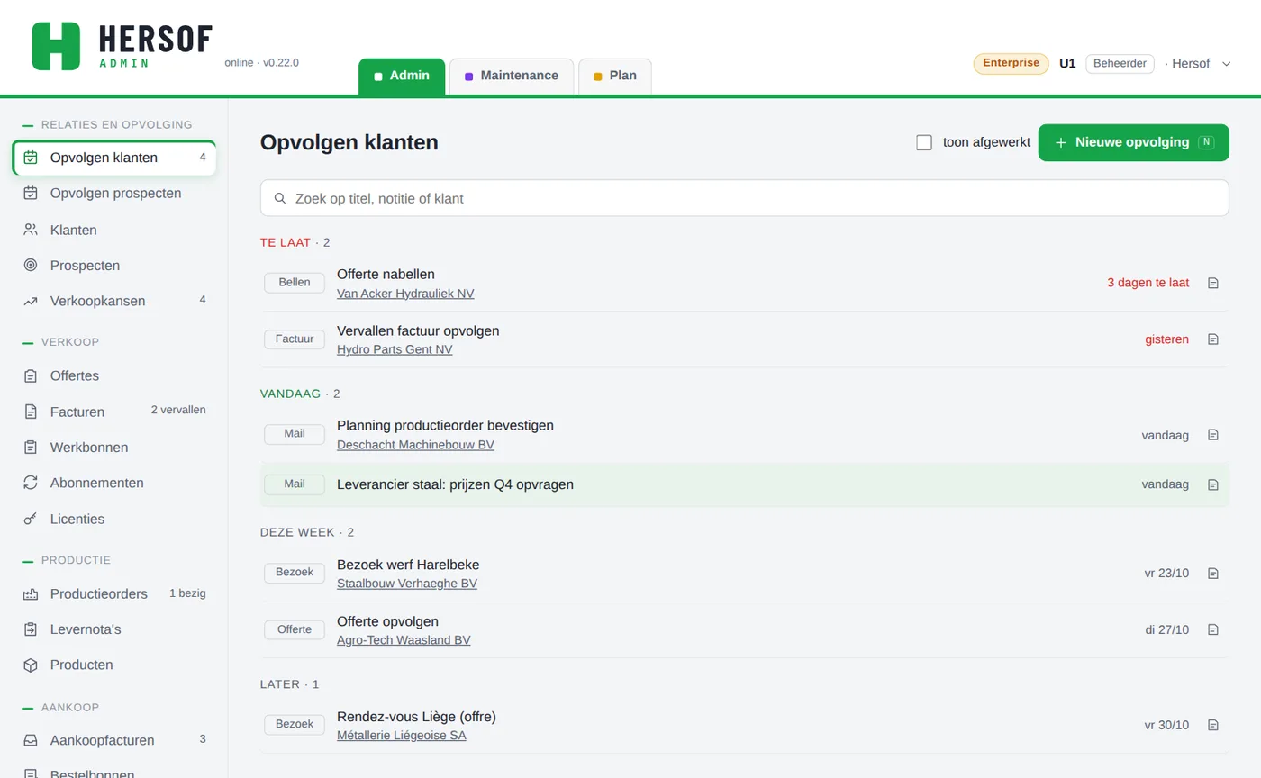1261x778 pixels.
Task: Click the Nieuwe opvolging button
Action: (x=1133, y=142)
